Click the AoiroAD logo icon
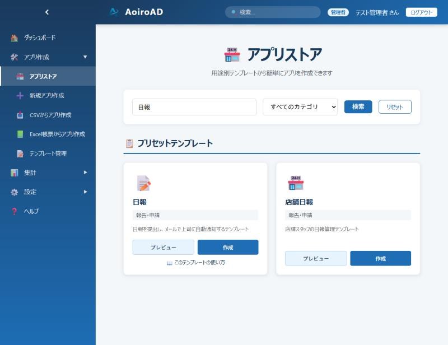Screen dimensions: 448x345 coord(114,12)
